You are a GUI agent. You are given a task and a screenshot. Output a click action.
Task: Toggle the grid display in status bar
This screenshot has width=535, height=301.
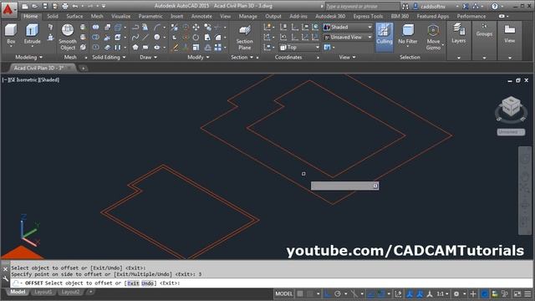click(x=300, y=293)
